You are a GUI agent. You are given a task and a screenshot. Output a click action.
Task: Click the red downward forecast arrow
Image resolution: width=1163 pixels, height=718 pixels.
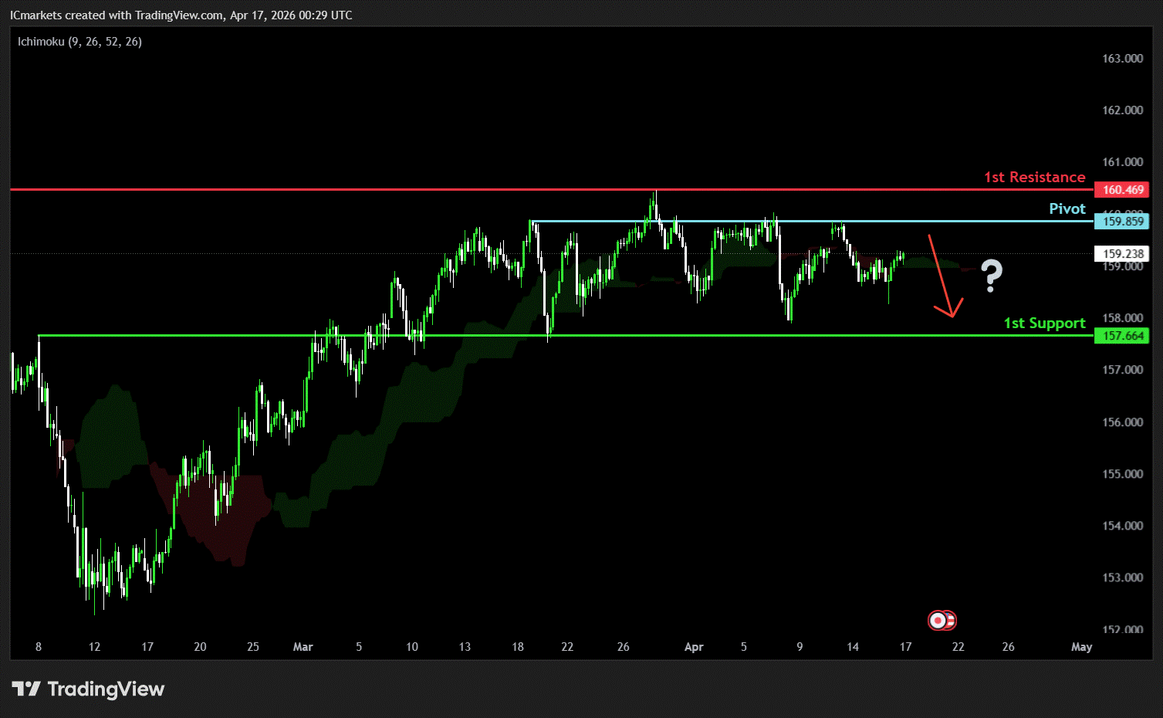[943, 276]
